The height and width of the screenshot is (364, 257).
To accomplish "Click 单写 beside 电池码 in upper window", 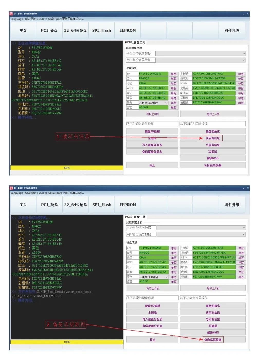I will [x=241, y=93].
